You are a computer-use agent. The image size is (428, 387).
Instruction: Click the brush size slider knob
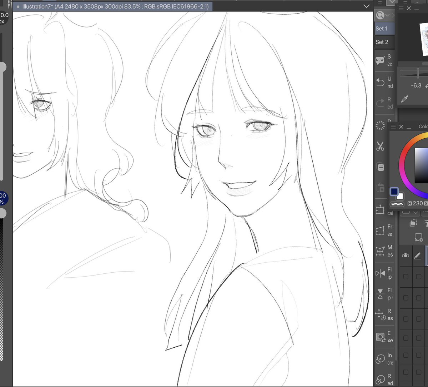2,67
